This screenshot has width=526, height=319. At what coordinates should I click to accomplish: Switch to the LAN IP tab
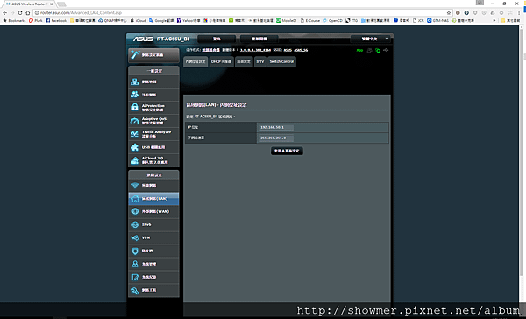coord(195,61)
